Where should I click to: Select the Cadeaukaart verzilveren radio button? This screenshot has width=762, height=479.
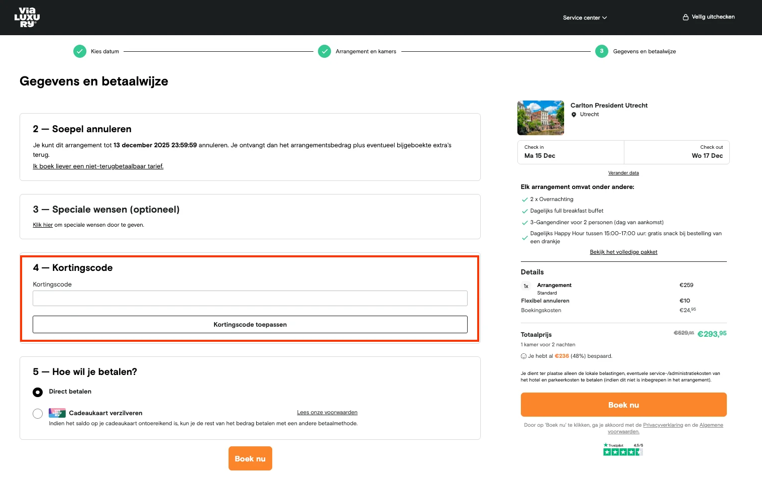[38, 414]
